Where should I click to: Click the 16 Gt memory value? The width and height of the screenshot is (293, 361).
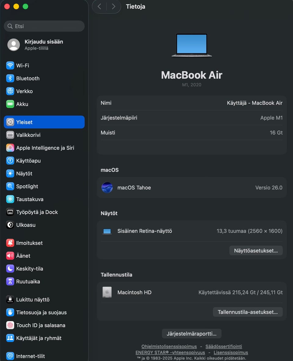276,132
